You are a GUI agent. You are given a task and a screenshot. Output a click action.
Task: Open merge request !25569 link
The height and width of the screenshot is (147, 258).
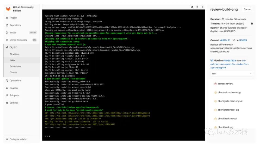[243, 40]
